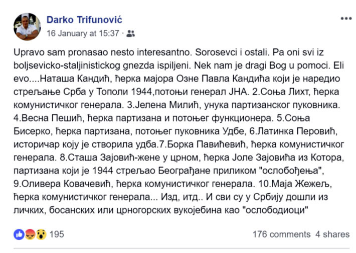Click '3.Јелена Милић' in the post text
The image size is (356, 253).
tap(163, 105)
